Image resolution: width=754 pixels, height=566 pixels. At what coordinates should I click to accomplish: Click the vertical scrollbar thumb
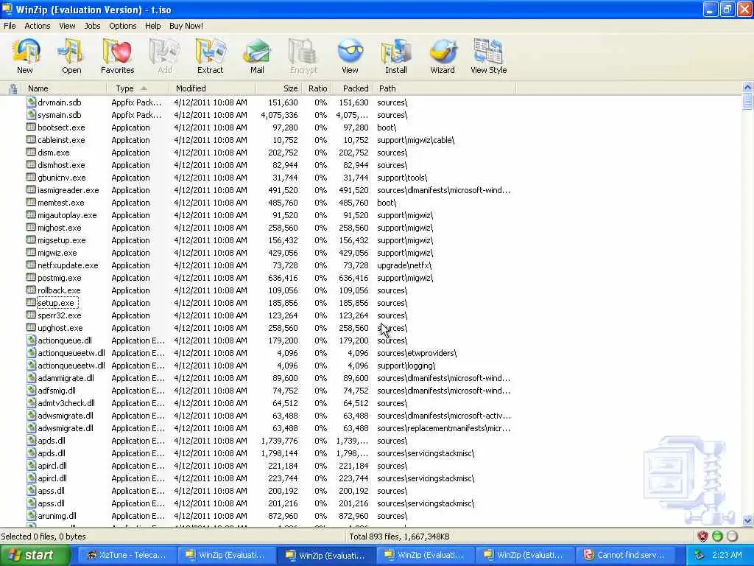747,102
